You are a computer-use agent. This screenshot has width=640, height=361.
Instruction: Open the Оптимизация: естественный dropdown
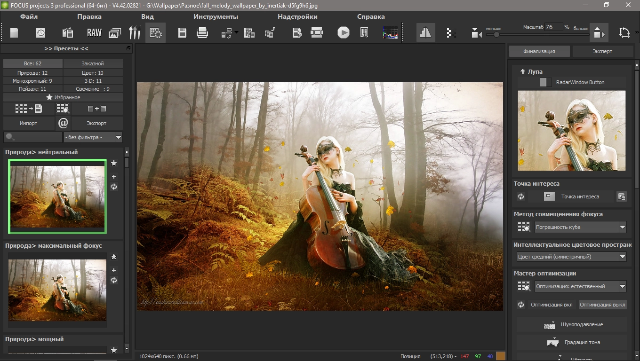(x=581, y=286)
